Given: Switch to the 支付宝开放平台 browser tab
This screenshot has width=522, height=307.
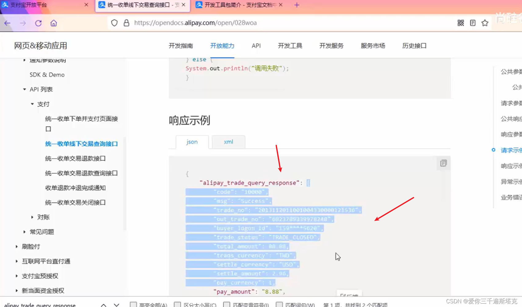Looking at the screenshot, I should tap(46, 5).
